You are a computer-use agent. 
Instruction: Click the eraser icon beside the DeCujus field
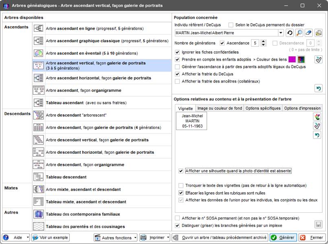pos(309,33)
